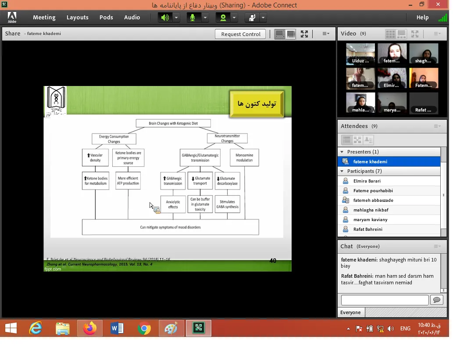Image resolution: width=453 pixels, height=351 pixels.
Task: Click the raise hand status icon
Action: [252, 18]
